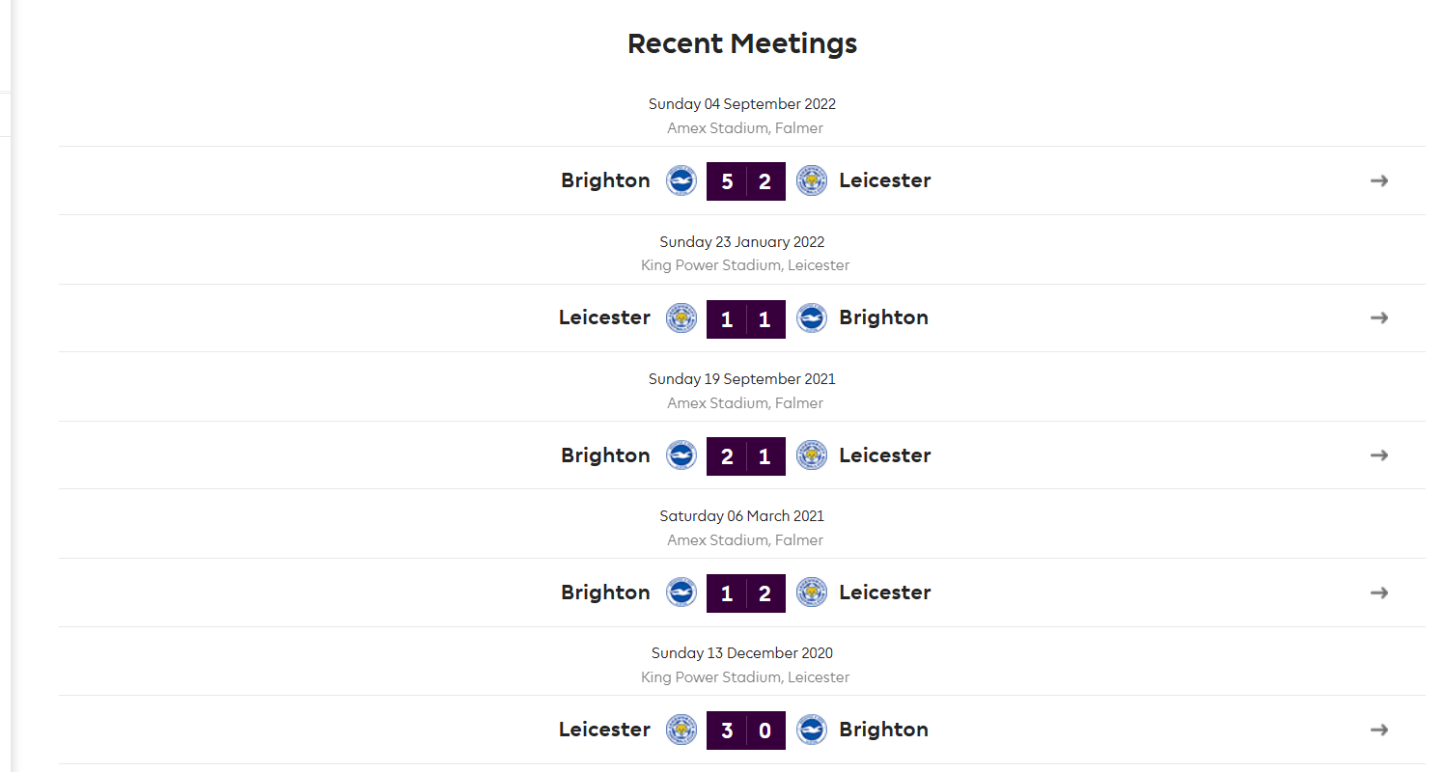The height and width of the screenshot is (772, 1445).
Task: Click Leicester crest in 5-2 match row
Action: [812, 180]
